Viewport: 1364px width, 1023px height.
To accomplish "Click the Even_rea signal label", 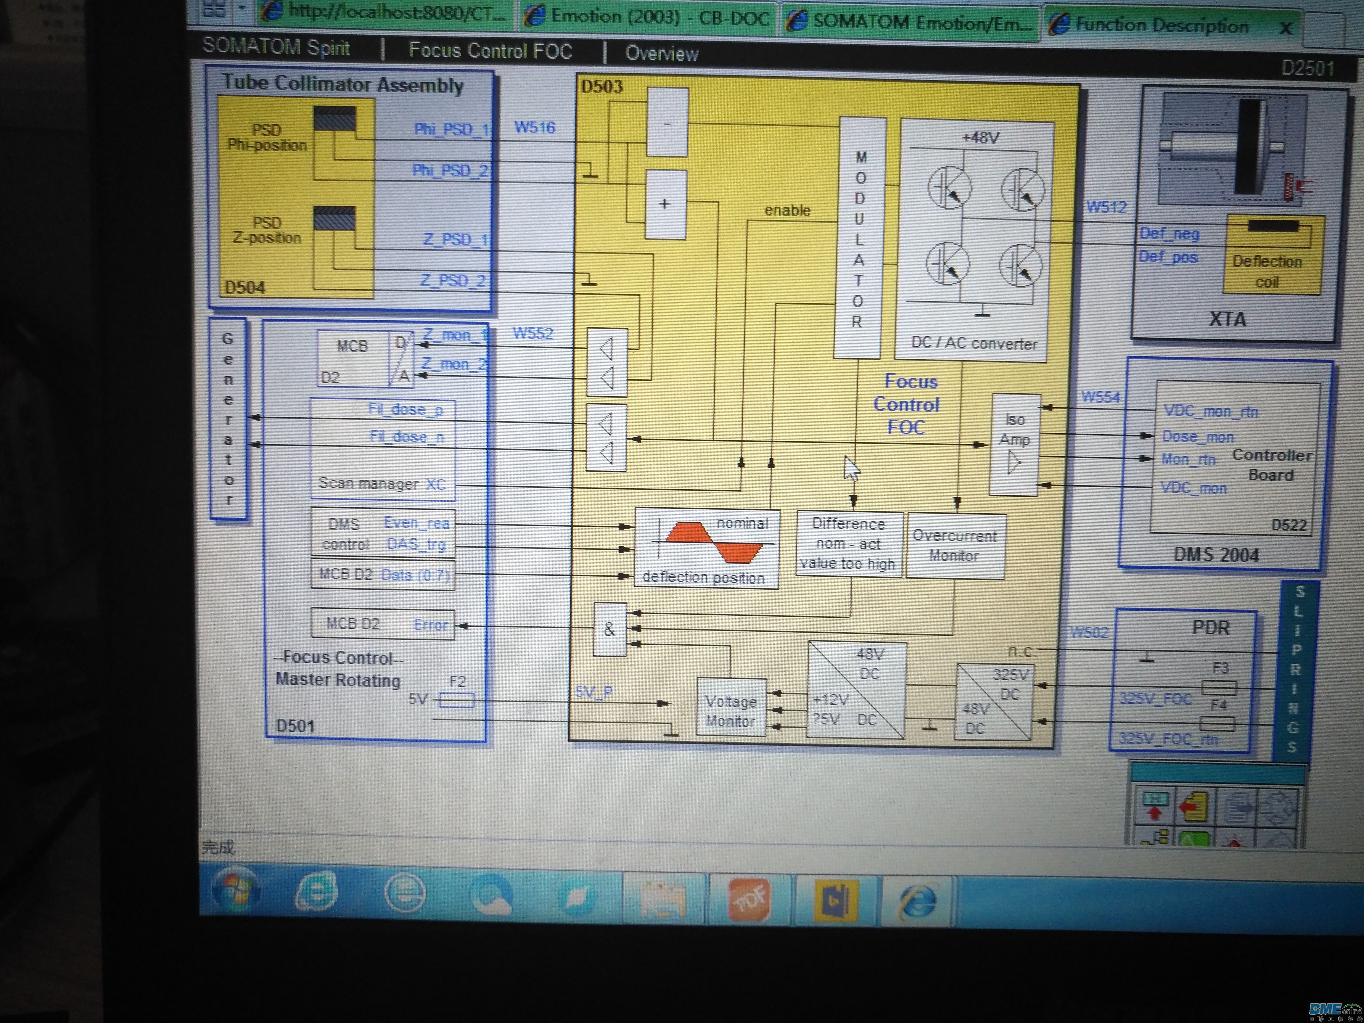I will click(416, 523).
